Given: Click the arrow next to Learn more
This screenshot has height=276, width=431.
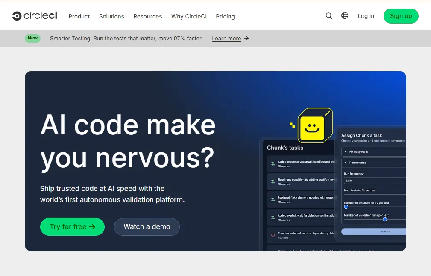Looking at the screenshot, I should 246,38.
